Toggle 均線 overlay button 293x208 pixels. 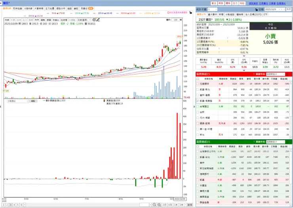7,20
